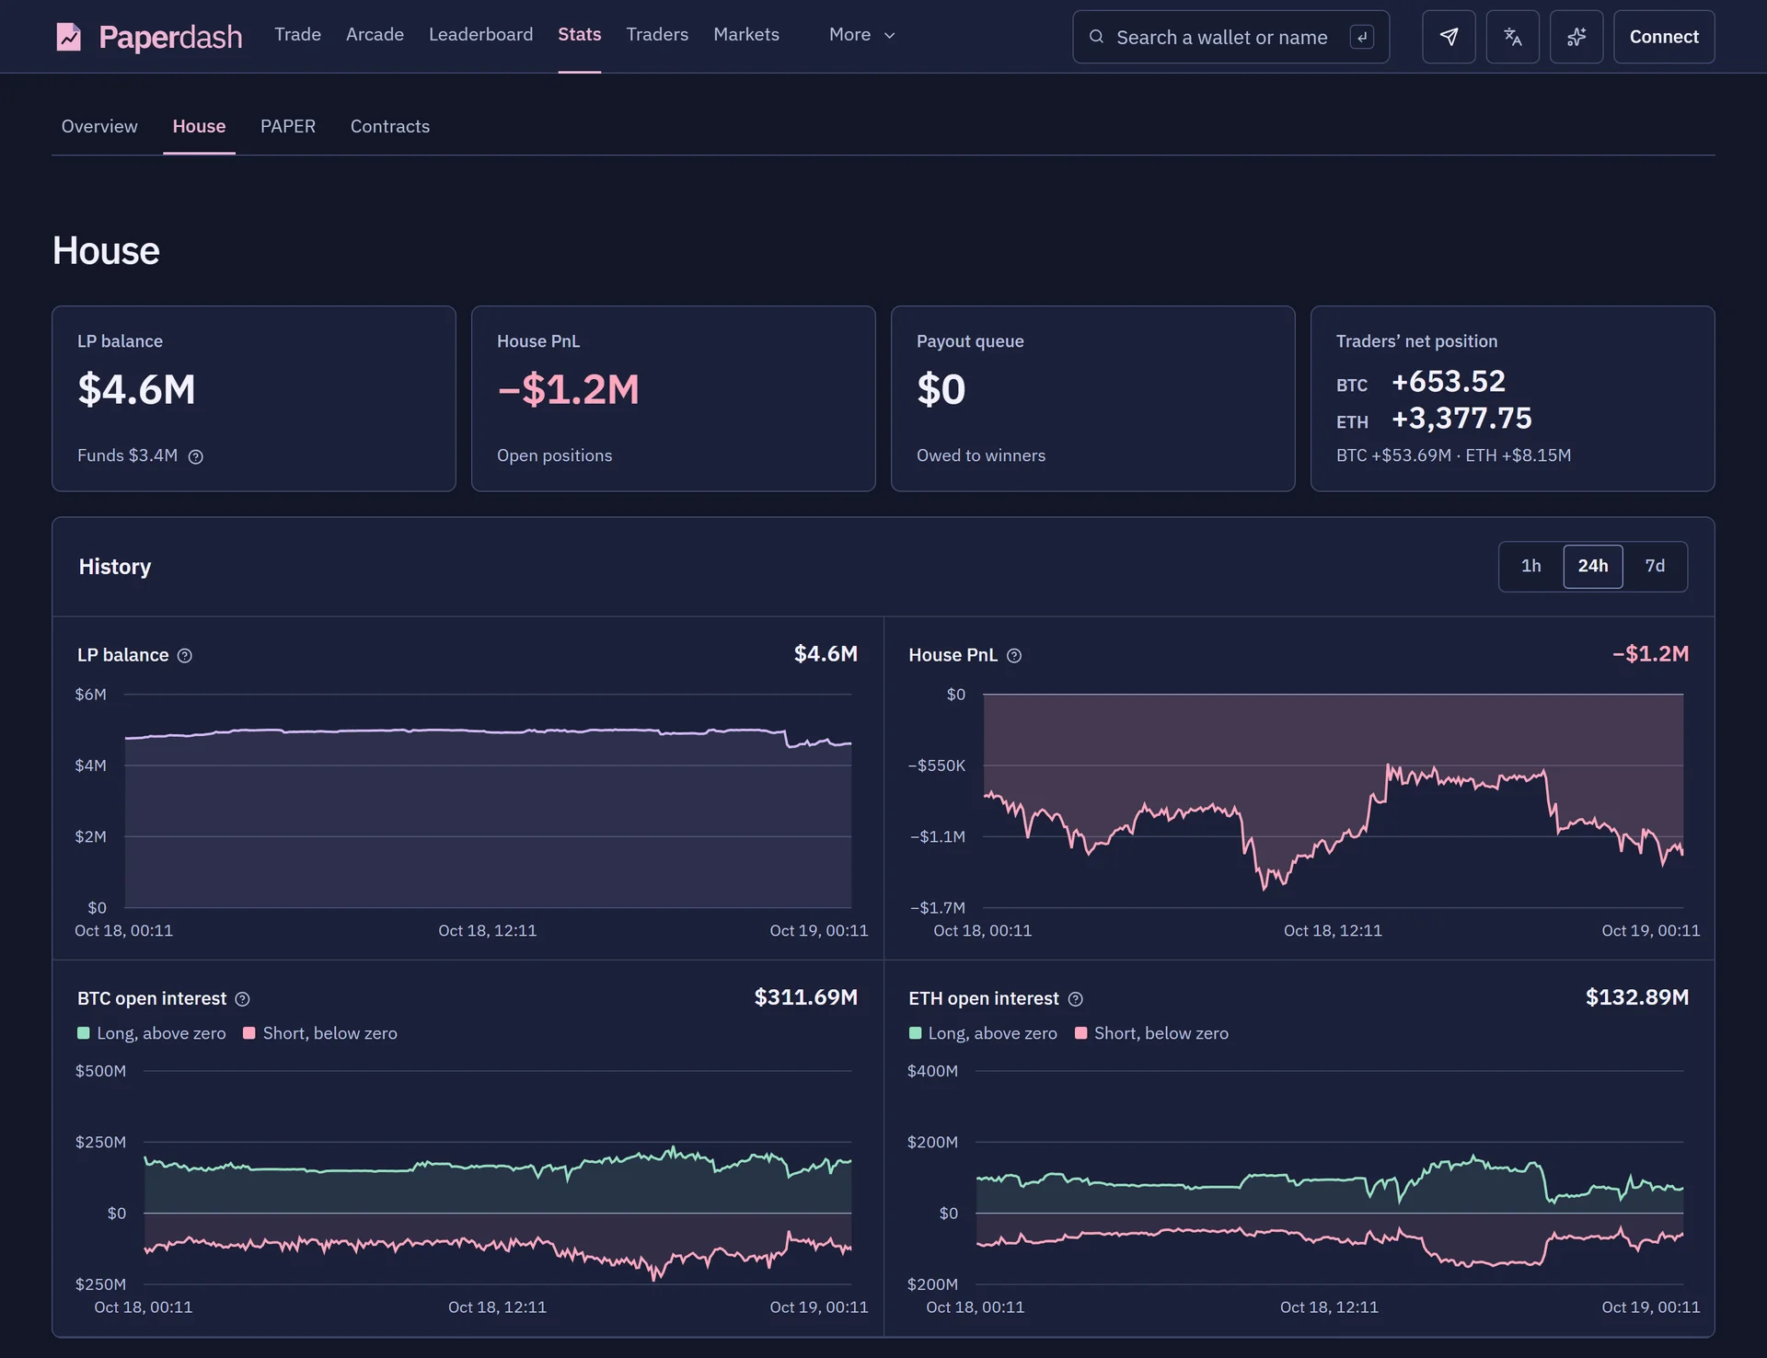This screenshot has width=1767, height=1358.
Task: Click the LP balance $4.6M card value
Action: pos(136,390)
